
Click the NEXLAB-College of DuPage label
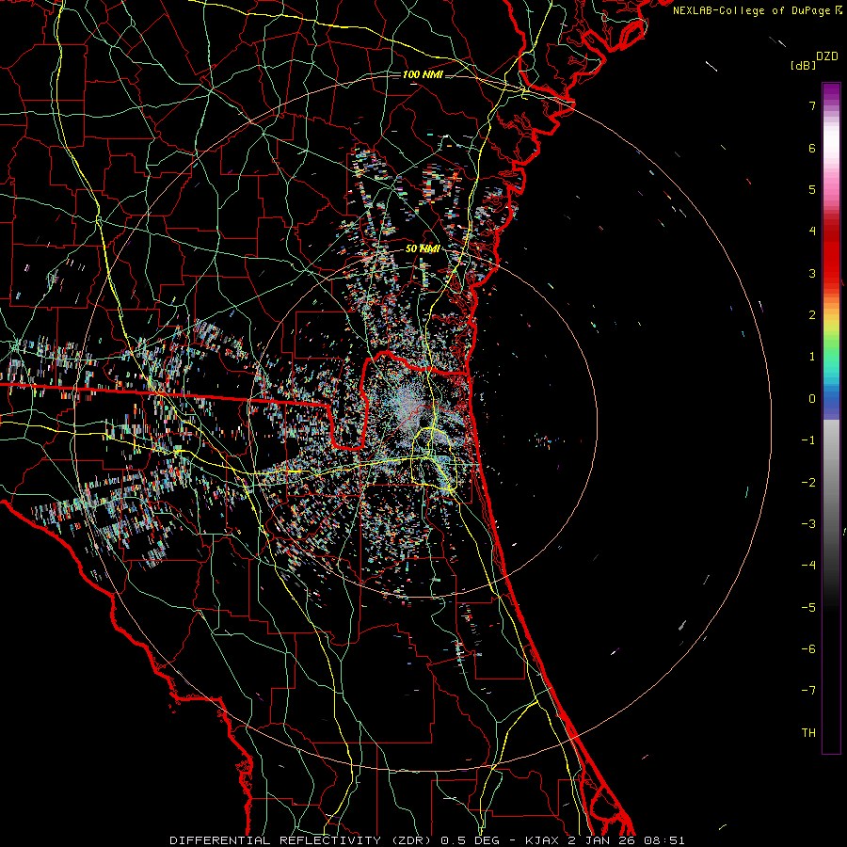(x=751, y=10)
